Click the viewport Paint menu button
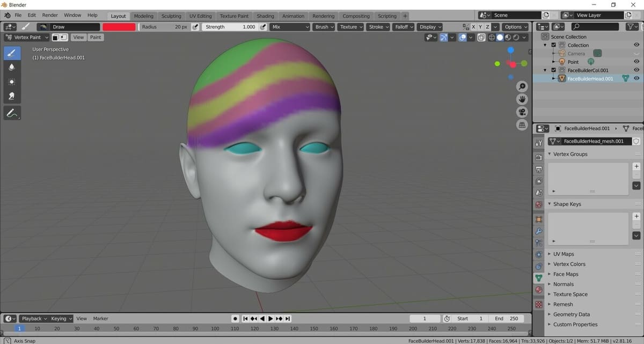644x344 pixels. point(96,37)
